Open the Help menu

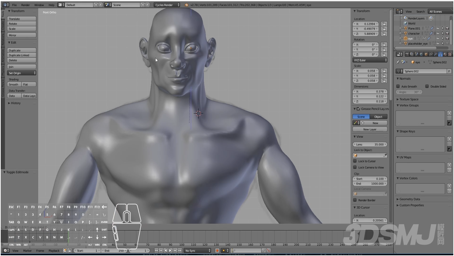[51, 5]
